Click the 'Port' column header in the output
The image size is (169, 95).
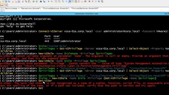[48, 36]
